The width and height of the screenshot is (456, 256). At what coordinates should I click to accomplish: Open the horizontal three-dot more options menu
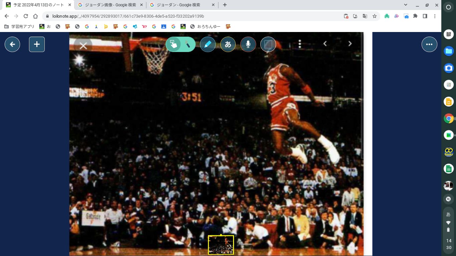tap(429, 44)
